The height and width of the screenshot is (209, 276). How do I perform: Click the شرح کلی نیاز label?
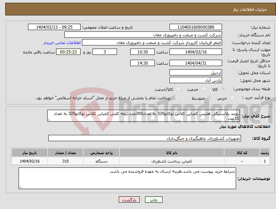(x=256, y=116)
